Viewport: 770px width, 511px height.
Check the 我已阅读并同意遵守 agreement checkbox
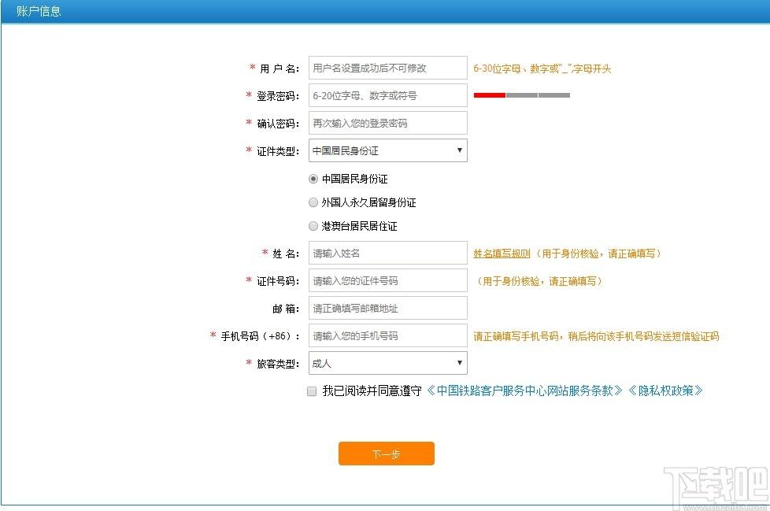click(x=312, y=391)
